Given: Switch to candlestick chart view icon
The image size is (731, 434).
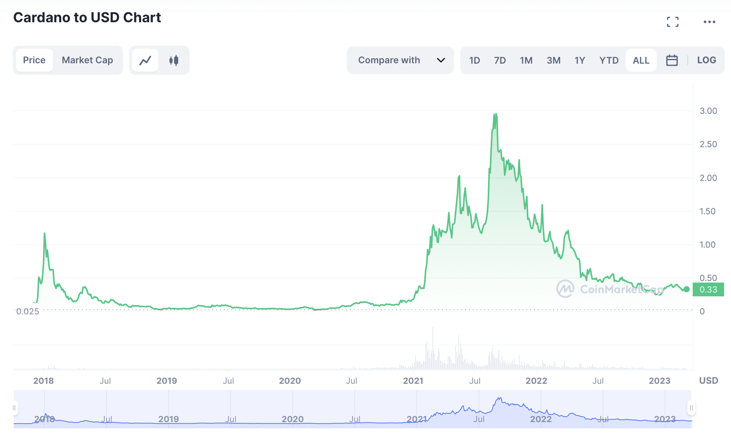Looking at the screenshot, I should coord(174,60).
